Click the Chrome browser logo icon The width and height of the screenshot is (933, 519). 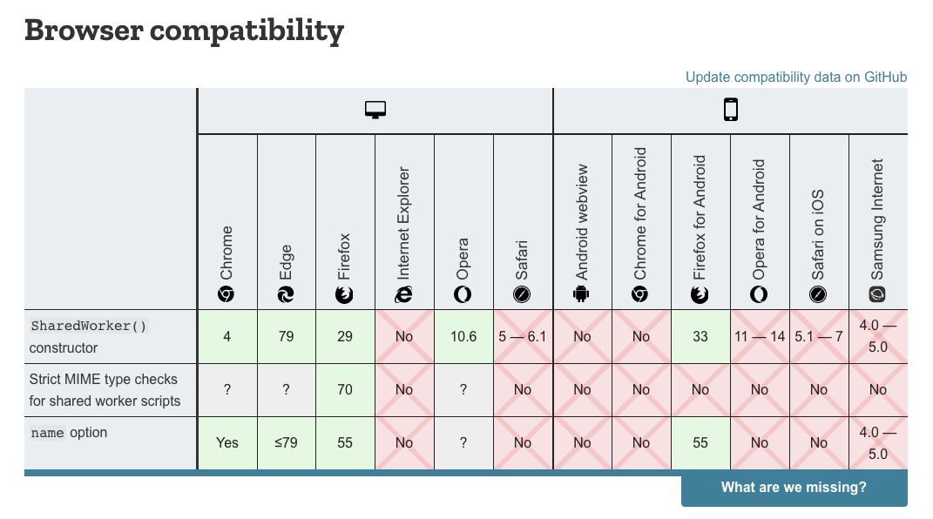(x=226, y=294)
